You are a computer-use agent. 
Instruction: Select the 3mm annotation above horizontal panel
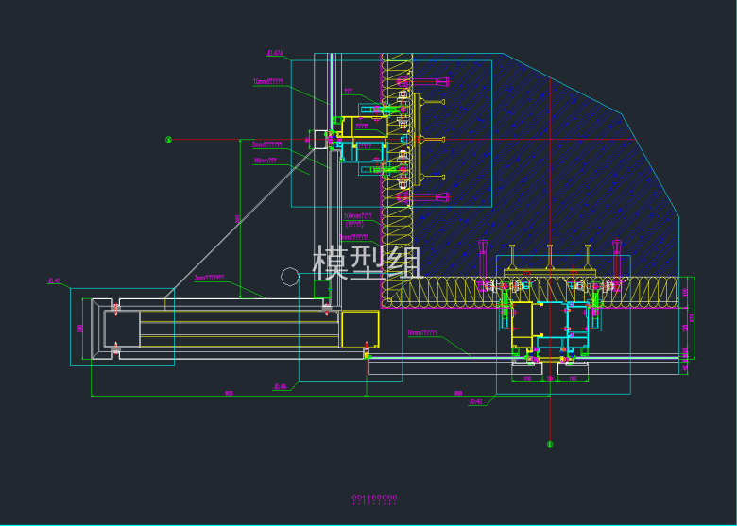click(x=209, y=279)
